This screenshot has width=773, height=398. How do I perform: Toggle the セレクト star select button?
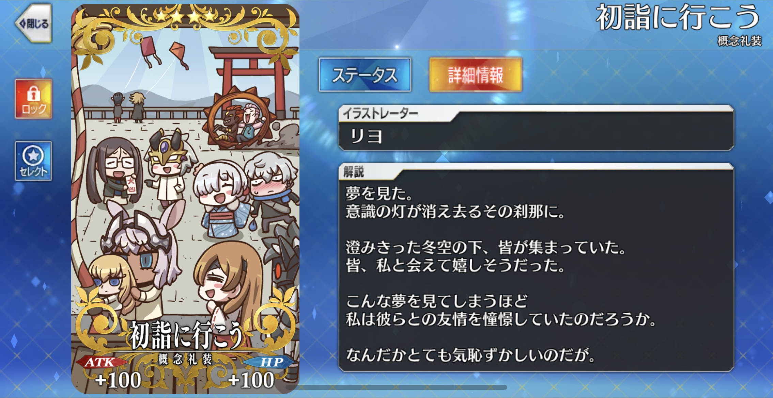coord(33,161)
